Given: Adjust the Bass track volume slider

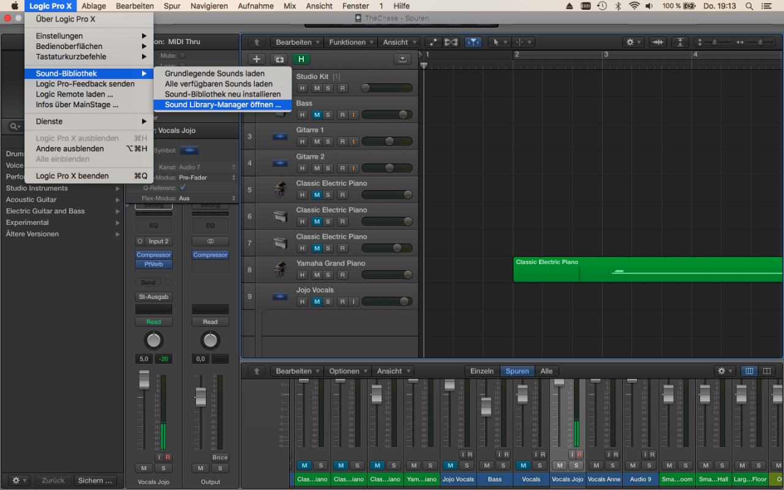Looking at the screenshot, I should tap(386, 115).
